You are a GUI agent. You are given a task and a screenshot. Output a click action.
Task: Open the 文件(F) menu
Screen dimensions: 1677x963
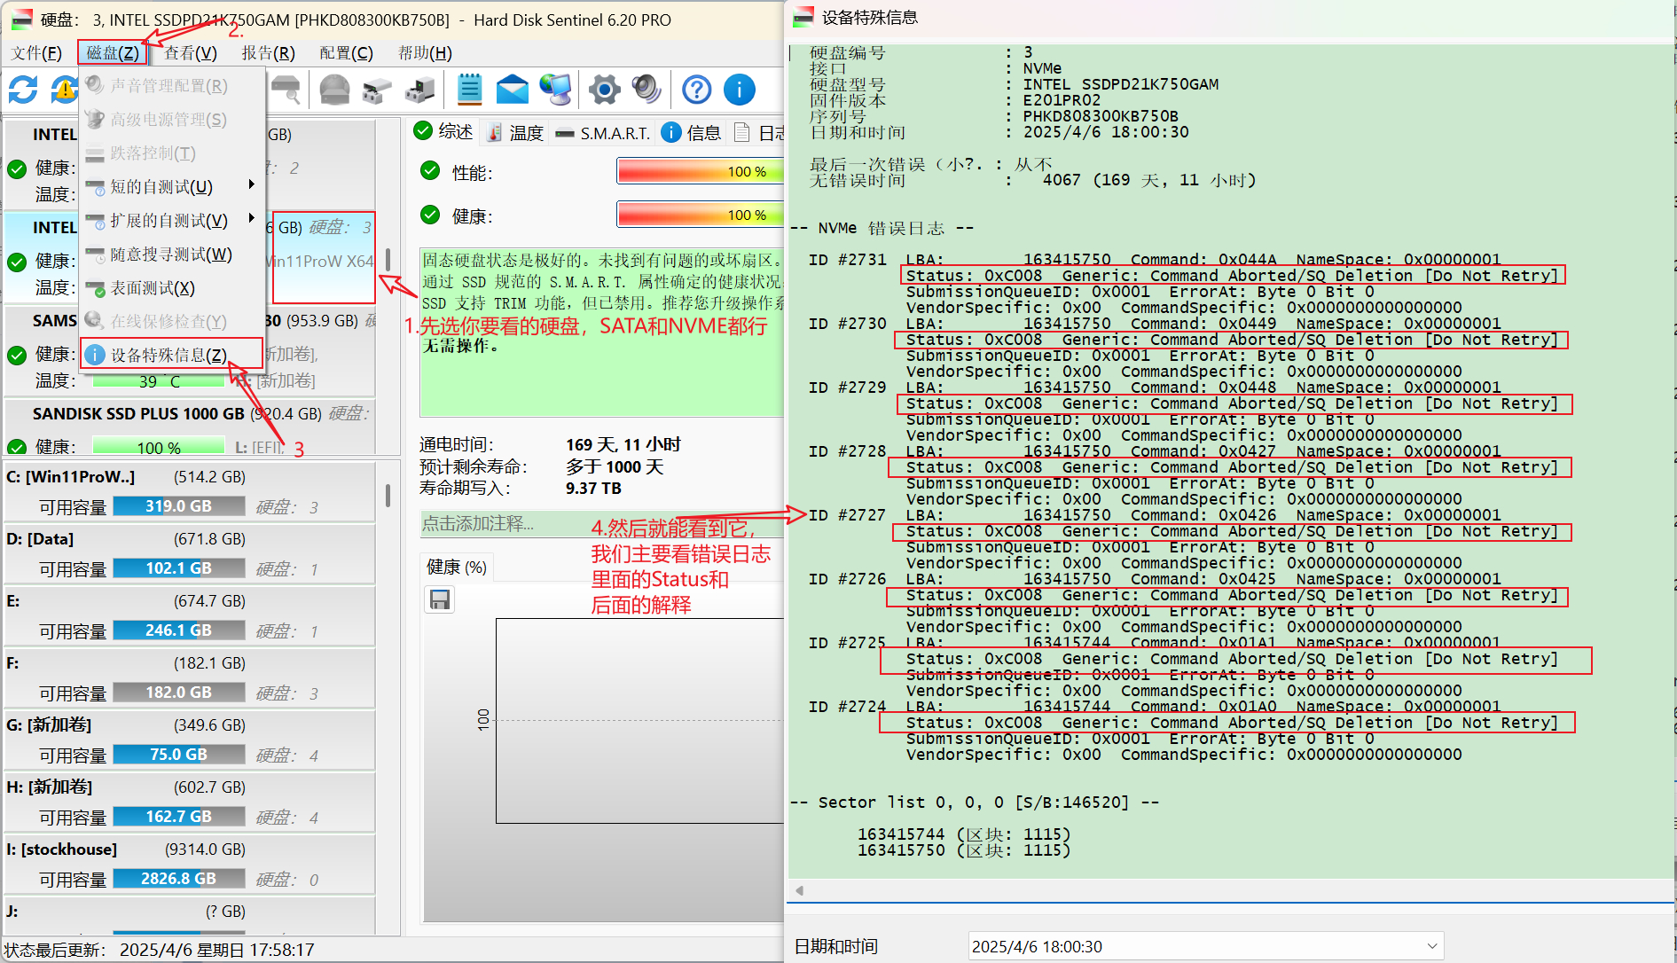[x=36, y=53]
